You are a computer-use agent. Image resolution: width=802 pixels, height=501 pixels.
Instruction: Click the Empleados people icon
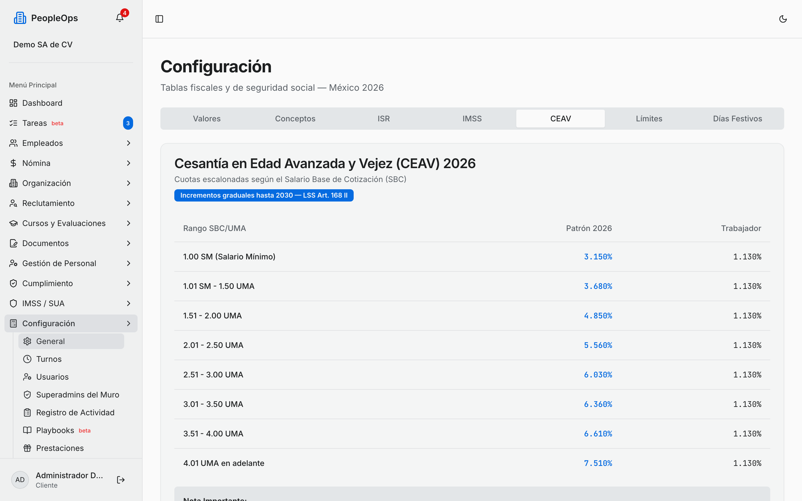[x=13, y=143]
